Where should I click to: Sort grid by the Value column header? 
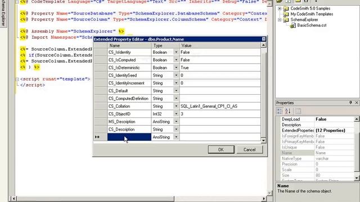(220, 45)
